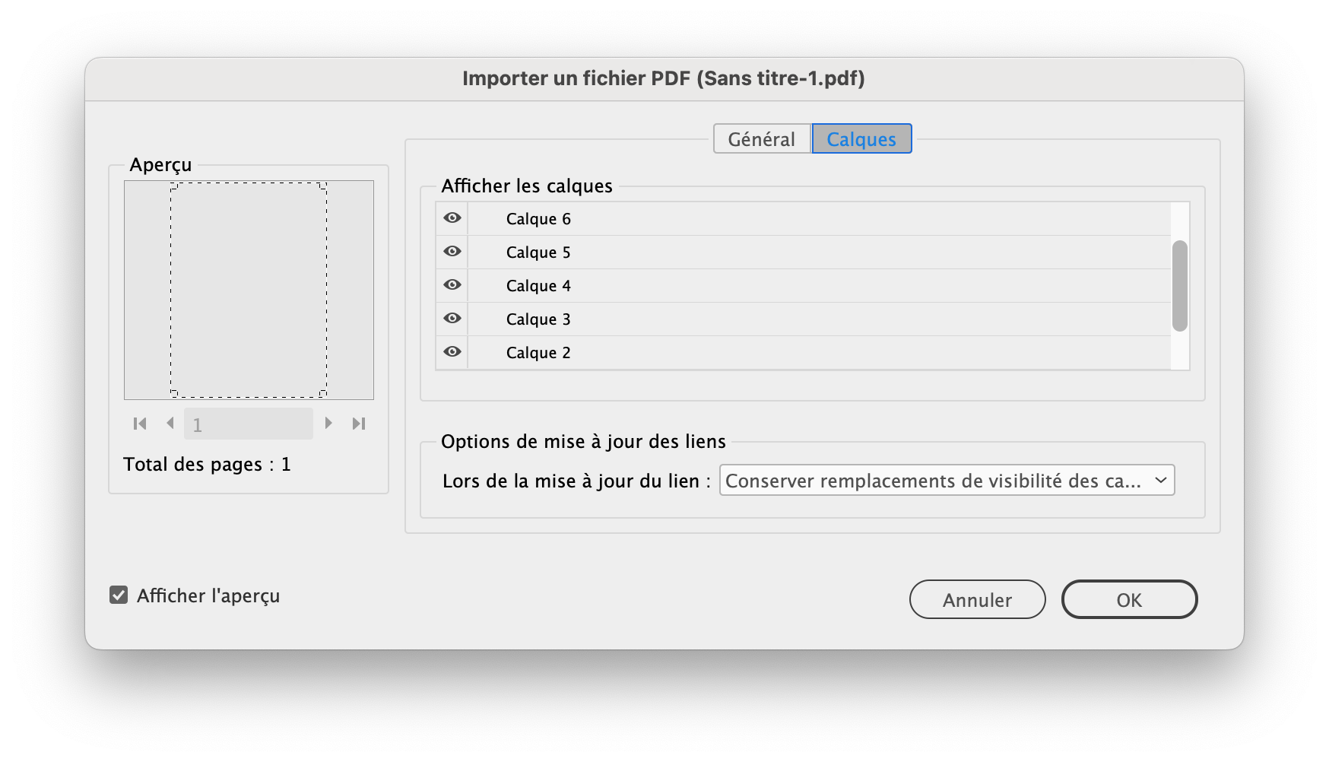Image resolution: width=1329 pixels, height=762 pixels.
Task: Go to previous page in preview
Action: pyautogui.click(x=170, y=423)
